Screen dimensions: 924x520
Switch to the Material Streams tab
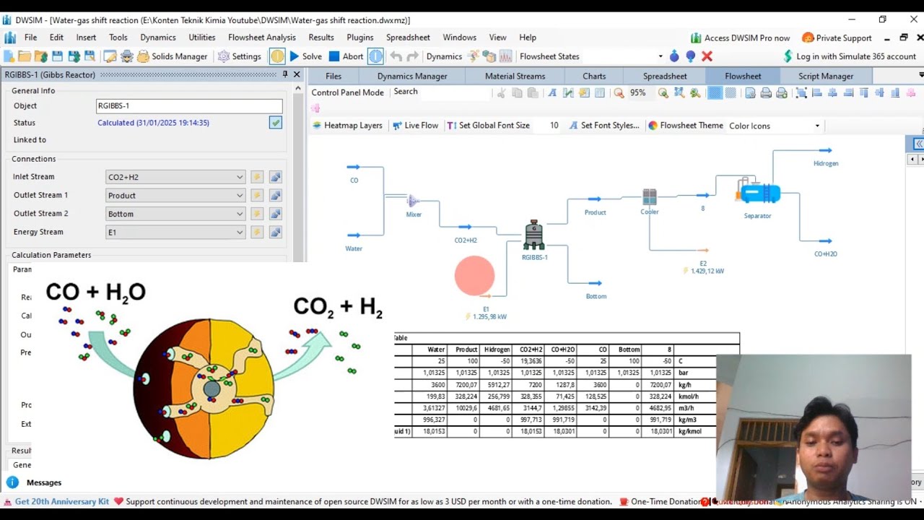click(515, 76)
